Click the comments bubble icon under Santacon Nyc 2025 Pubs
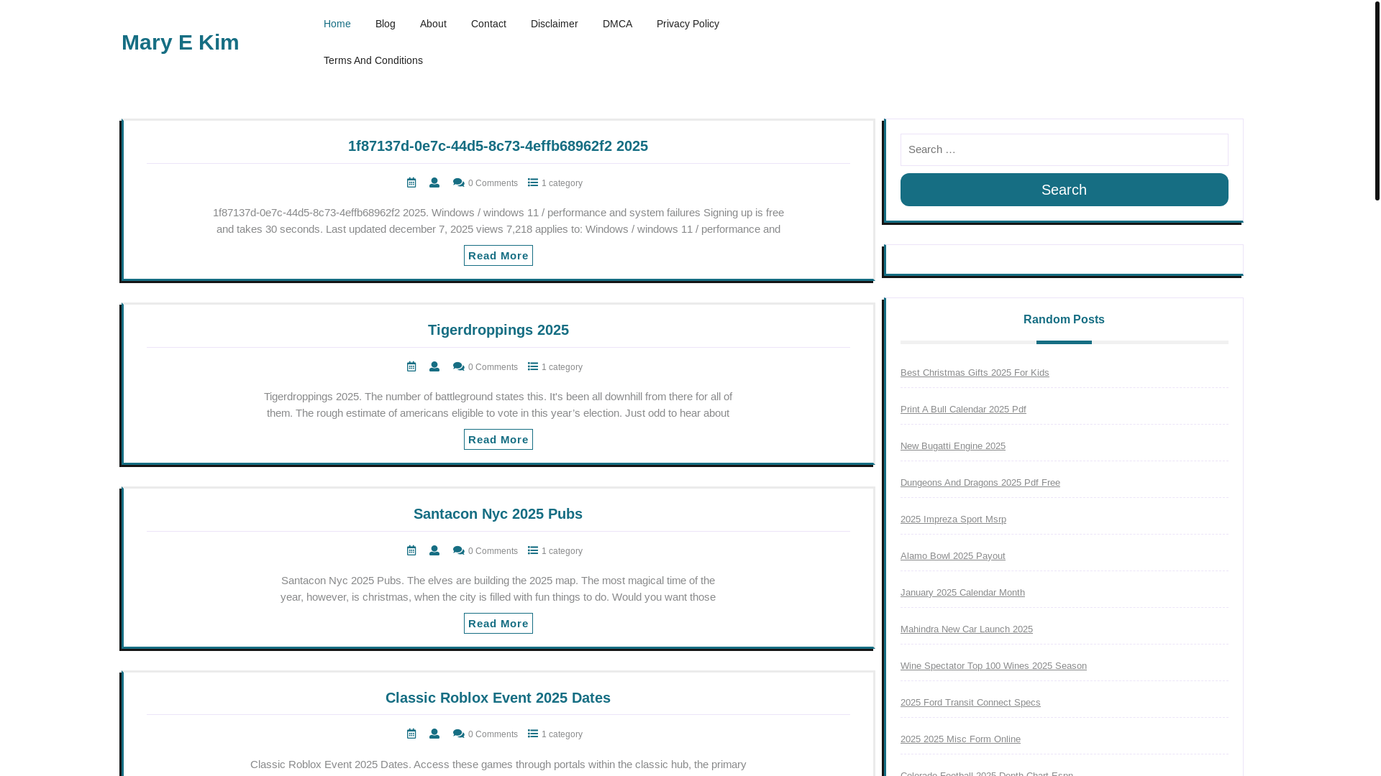This screenshot has width=1381, height=776. pyautogui.click(x=459, y=550)
